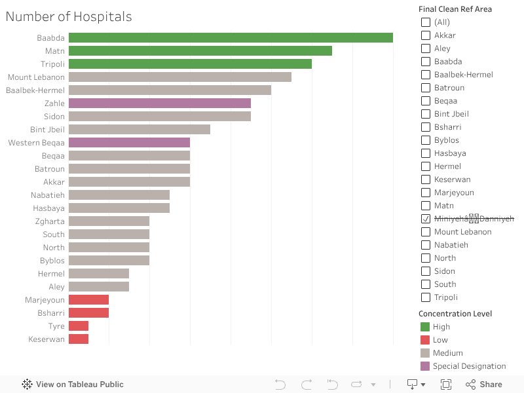Open the download format dropdown arrow
Image resolution: width=524 pixels, height=393 pixels.
(423, 384)
